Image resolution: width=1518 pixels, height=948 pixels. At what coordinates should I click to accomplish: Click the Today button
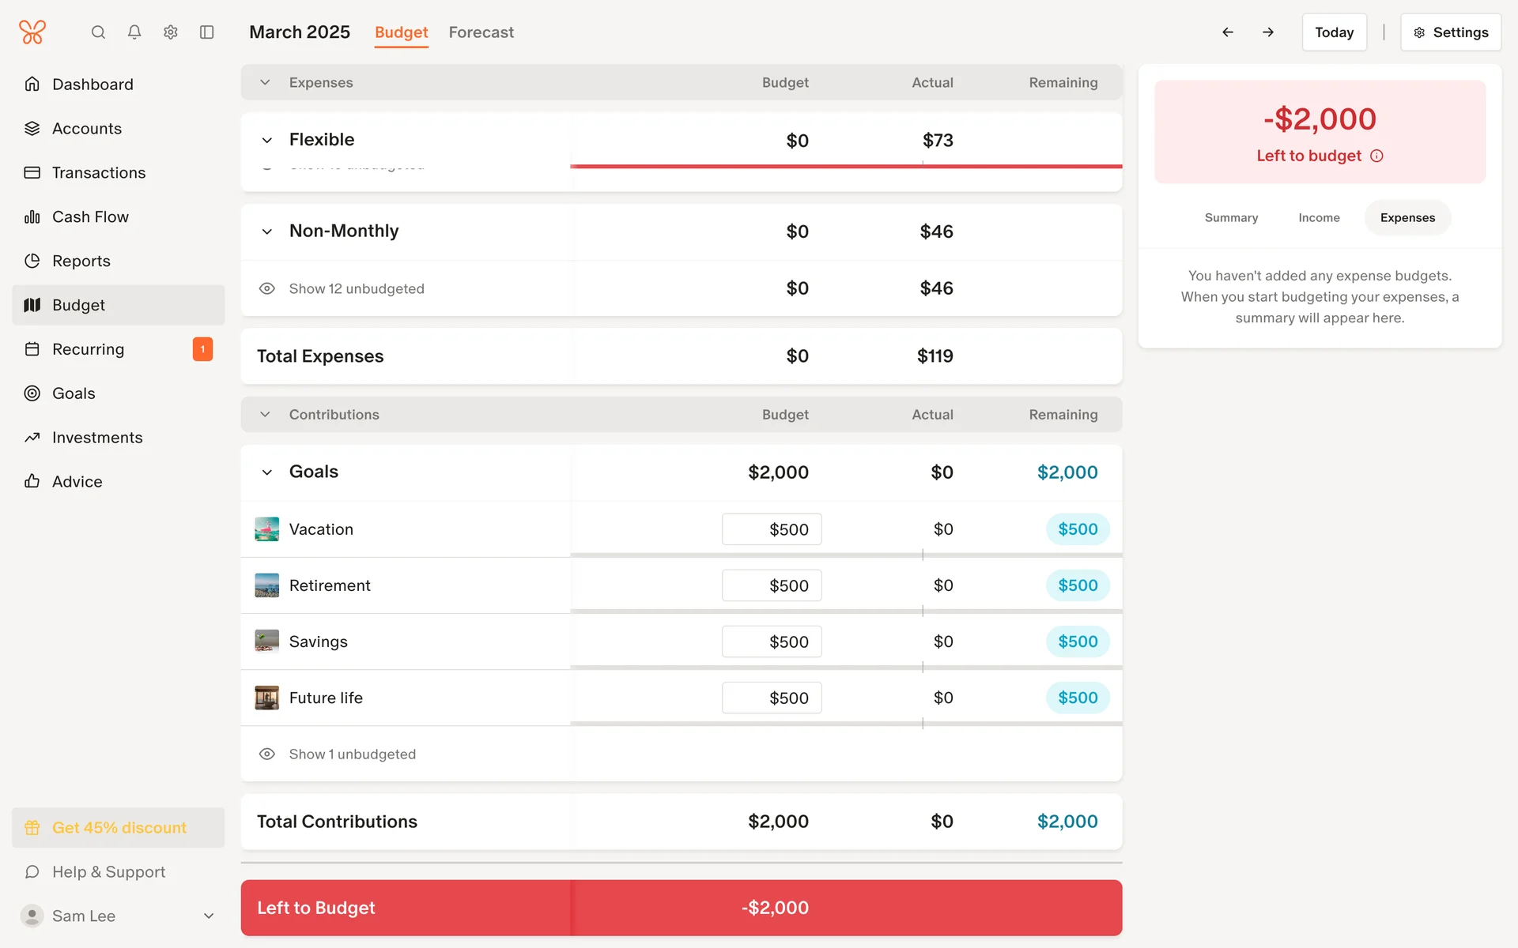(x=1334, y=32)
